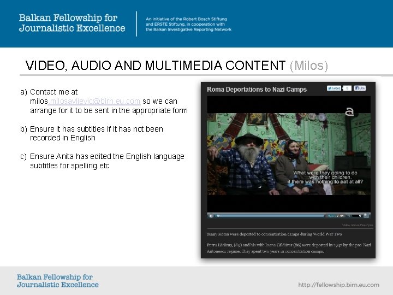The image size is (393, 295).
Task: Click the subtitle 'What were they going to do'
Action: [325, 173]
